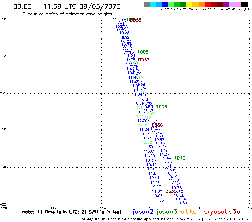This screenshot has height=222, width=252.
Task: Click the NOAA/NESDIS credit line
Action: 137,219
